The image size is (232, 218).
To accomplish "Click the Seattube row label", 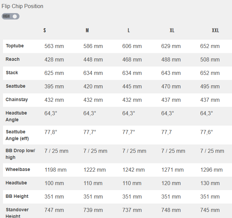I will click(x=15, y=86).
